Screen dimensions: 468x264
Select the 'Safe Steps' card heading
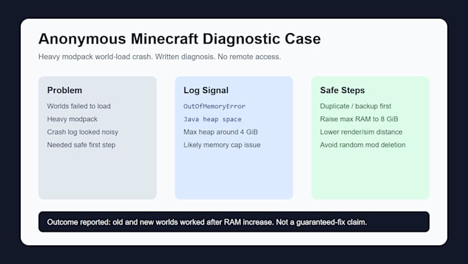[x=342, y=90]
